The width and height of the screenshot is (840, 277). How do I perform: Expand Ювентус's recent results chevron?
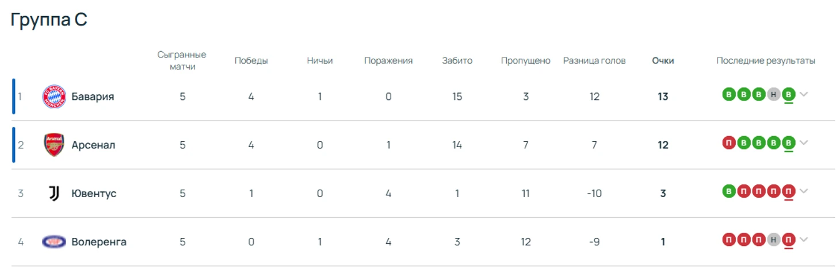(x=804, y=191)
